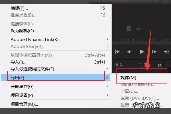Expand the 获取属性(G) submenu arrow
The image size is (171, 114).
coord(107,86)
